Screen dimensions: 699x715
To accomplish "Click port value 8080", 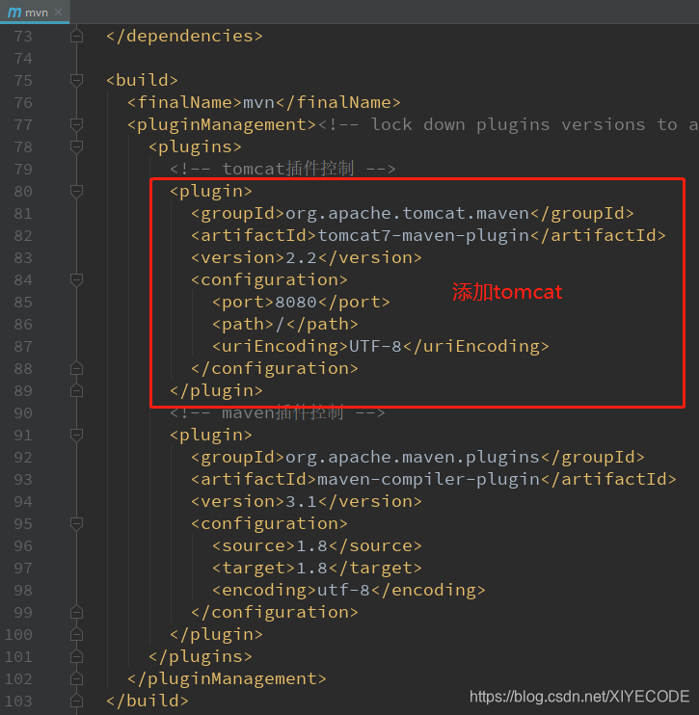I will (x=296, y=302).
